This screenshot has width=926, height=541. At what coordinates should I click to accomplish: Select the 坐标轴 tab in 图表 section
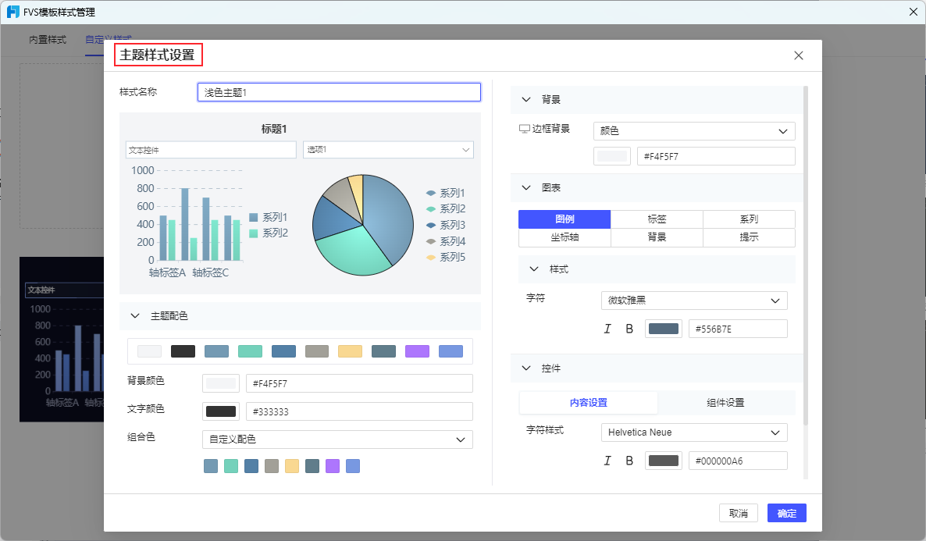tap(565, 237)
